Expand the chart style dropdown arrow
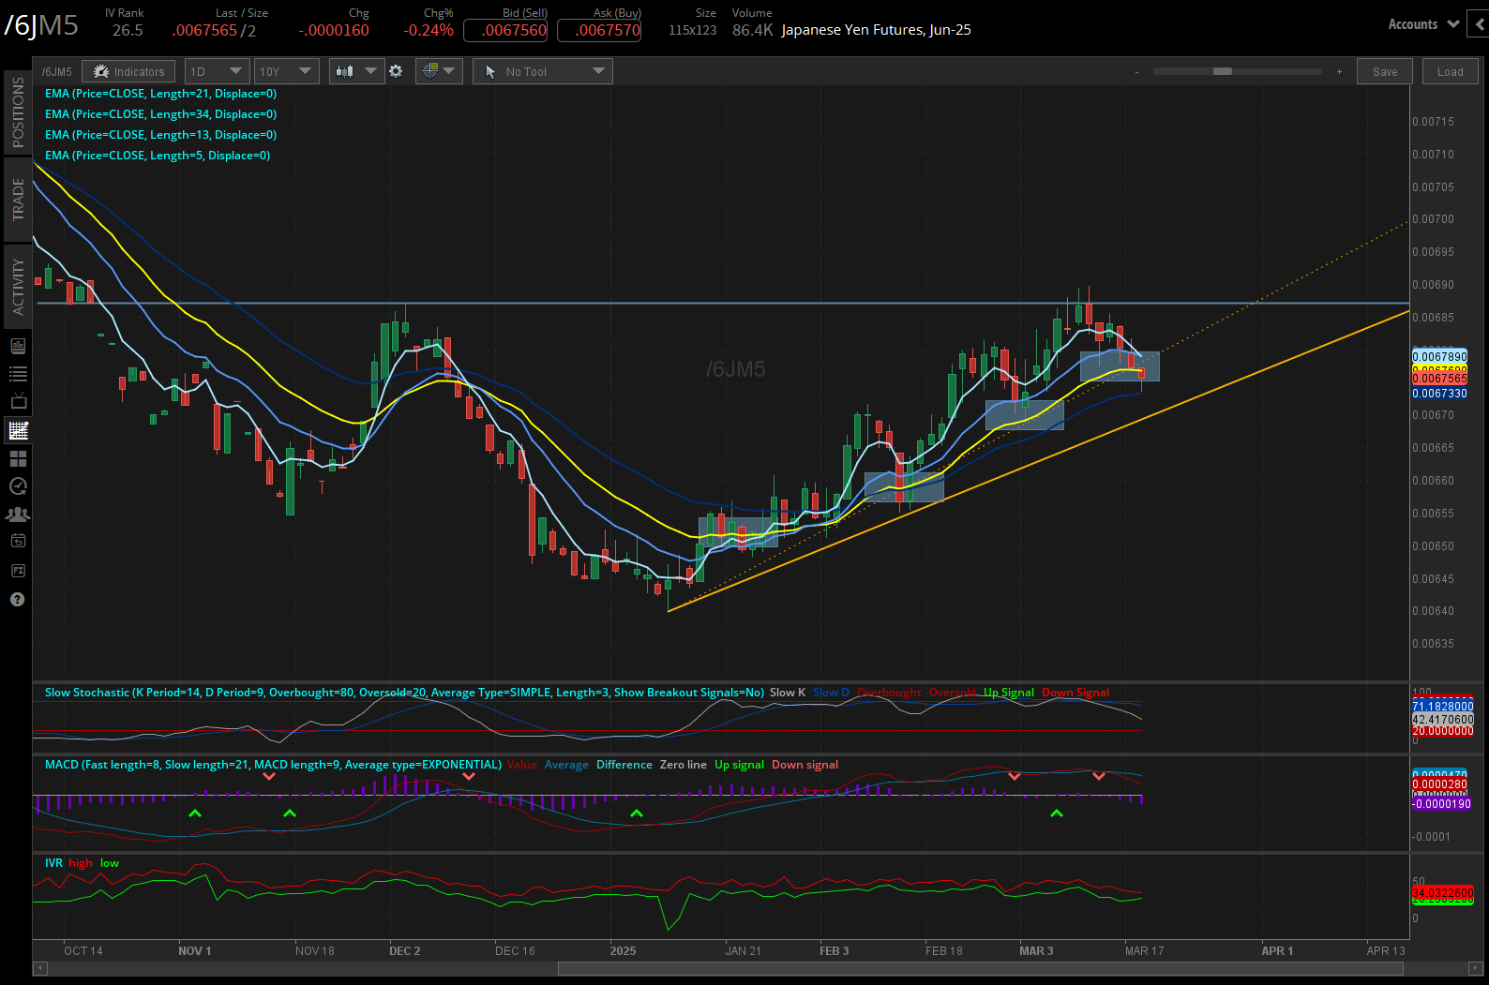This screenshot has width=1489, height=985. (370, 71)
